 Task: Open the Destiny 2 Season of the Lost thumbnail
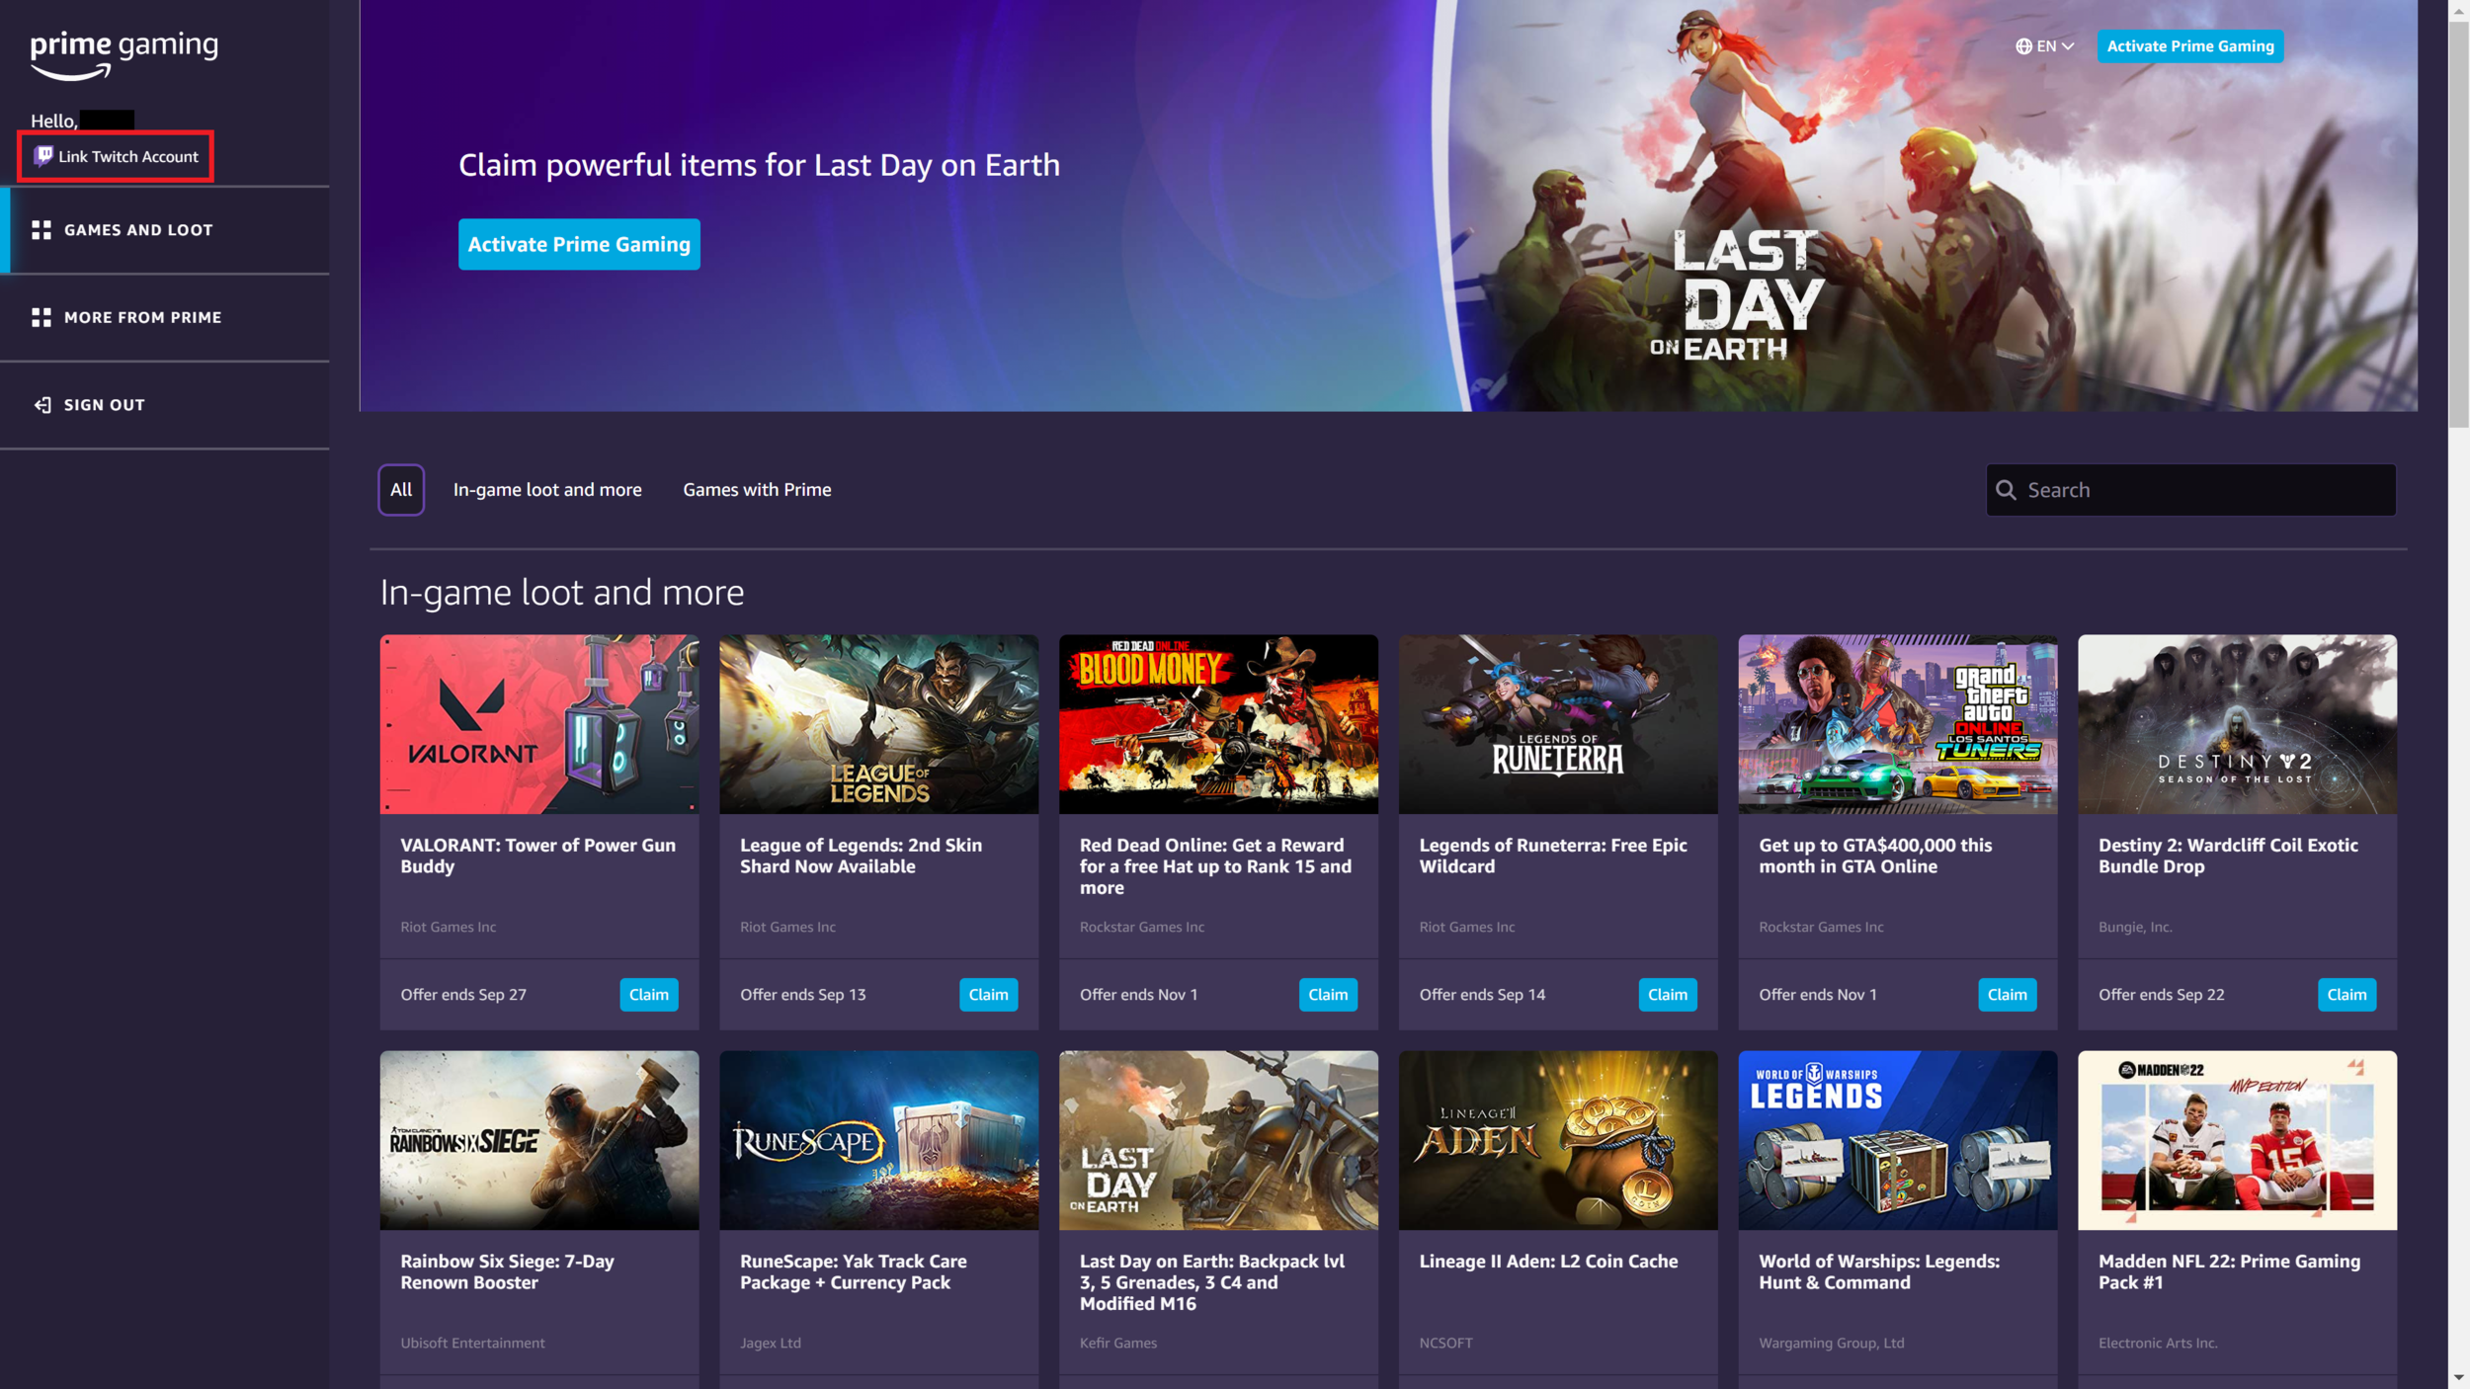(x=2237, y=724)
